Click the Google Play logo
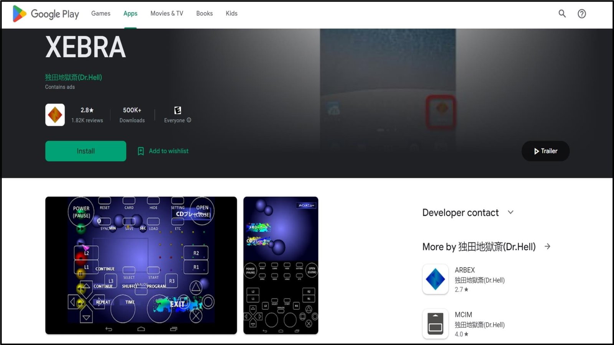This screenshot has height=345, width=614. (x=46, y=14)
